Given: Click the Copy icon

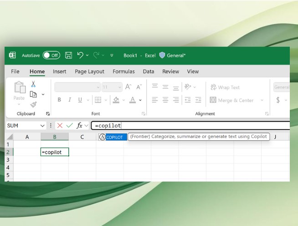Looking at the screenshot, I should point(33,94).
